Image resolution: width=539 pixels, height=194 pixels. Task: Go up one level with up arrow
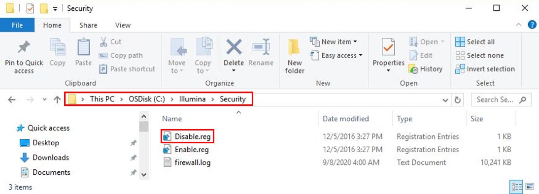(58, 99)
